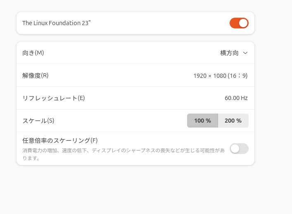Screen dimensions: 292x214
Task: Enable the 任意倍率のスケーリング switch
Action: click(239, 149)
